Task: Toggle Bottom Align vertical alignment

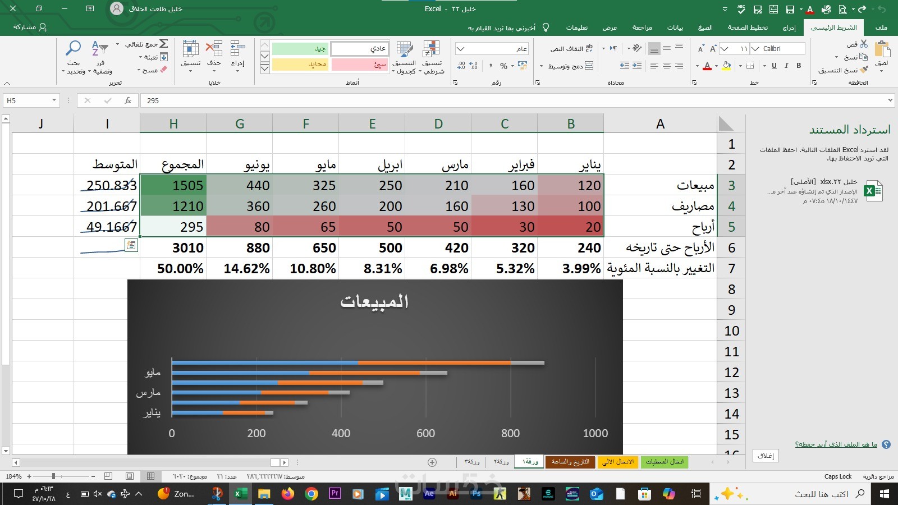Action: (x=654, y=49)
